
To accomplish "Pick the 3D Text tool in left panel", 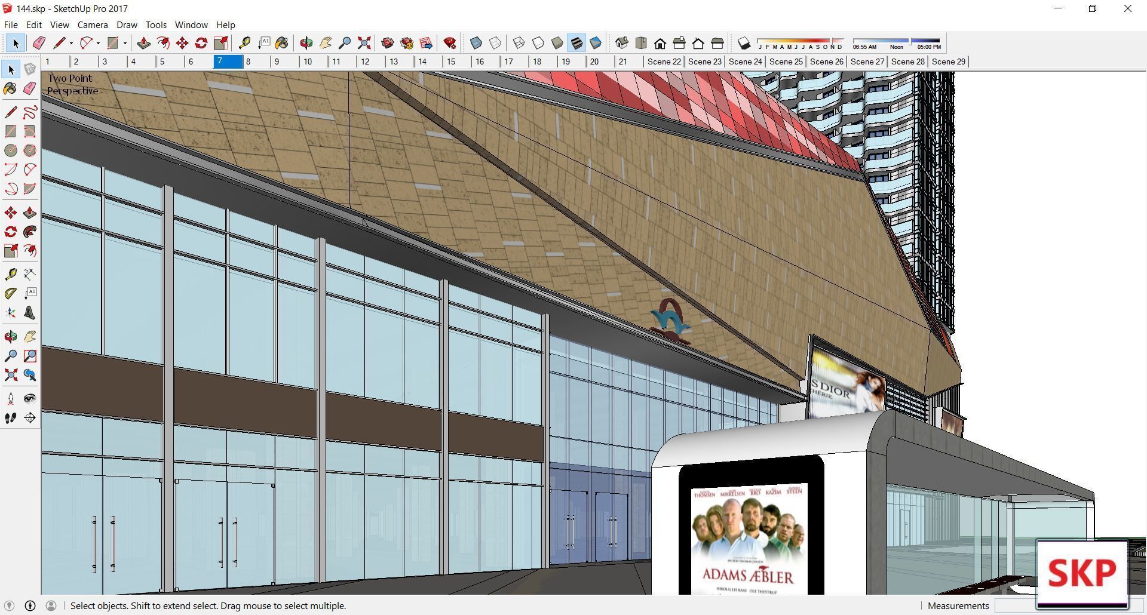I will 30,313.
